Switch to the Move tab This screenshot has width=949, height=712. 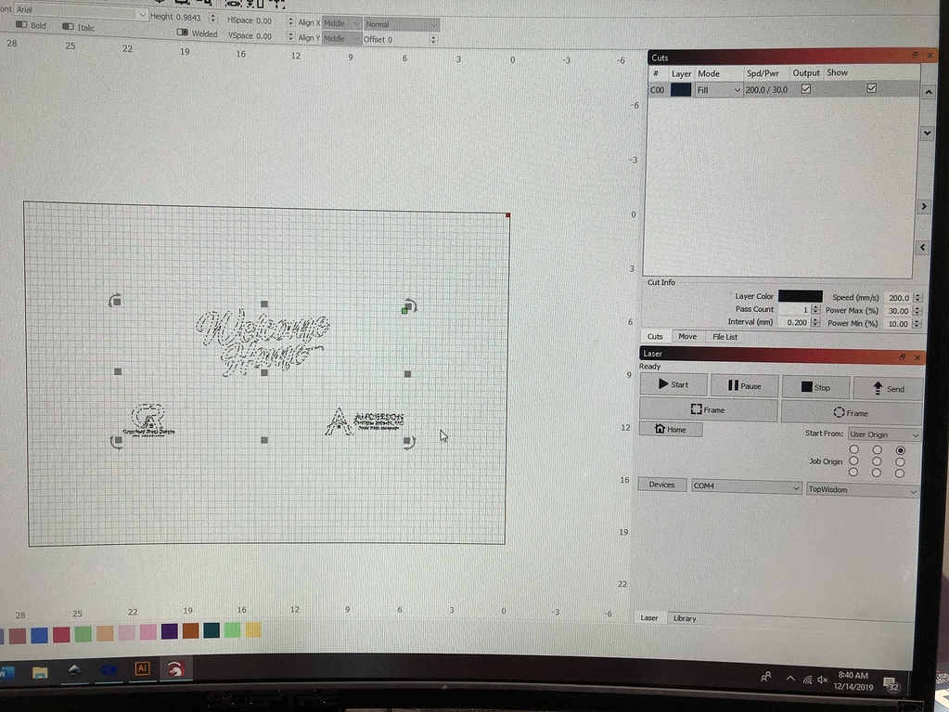687,336
